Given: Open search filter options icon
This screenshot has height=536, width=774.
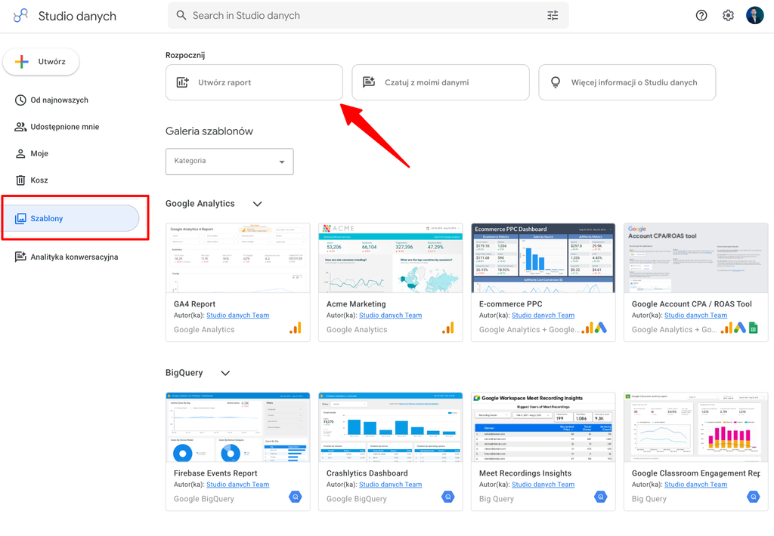Looking at the screenshot, I should tap(553, 16).
